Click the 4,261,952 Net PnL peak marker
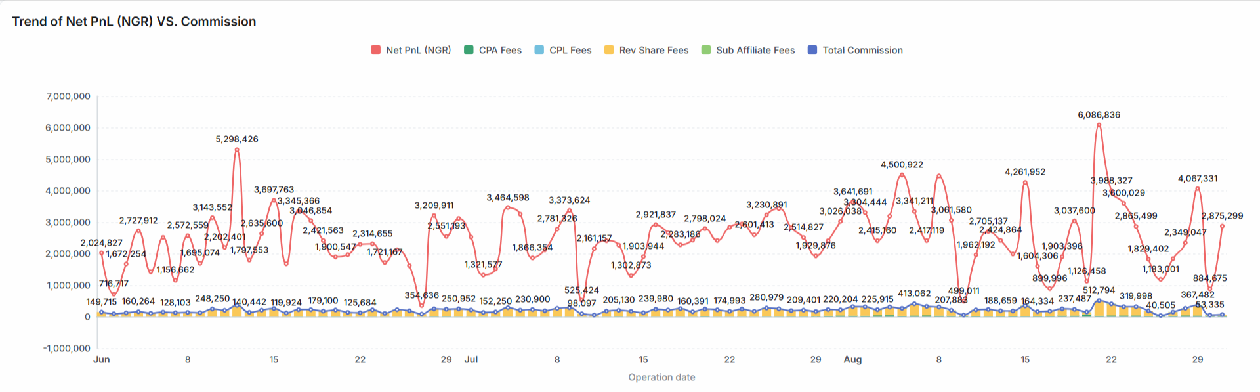The image size is (1260, 392). (1025, 183)
